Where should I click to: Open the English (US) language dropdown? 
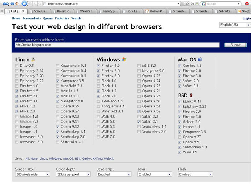(235, 25)
